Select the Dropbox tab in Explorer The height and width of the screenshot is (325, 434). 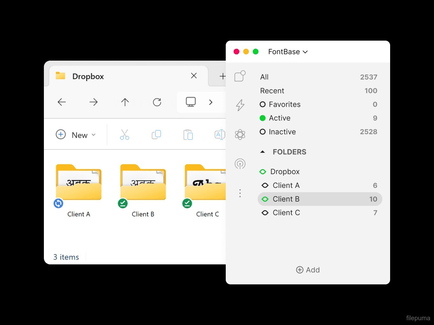(88, 76)
